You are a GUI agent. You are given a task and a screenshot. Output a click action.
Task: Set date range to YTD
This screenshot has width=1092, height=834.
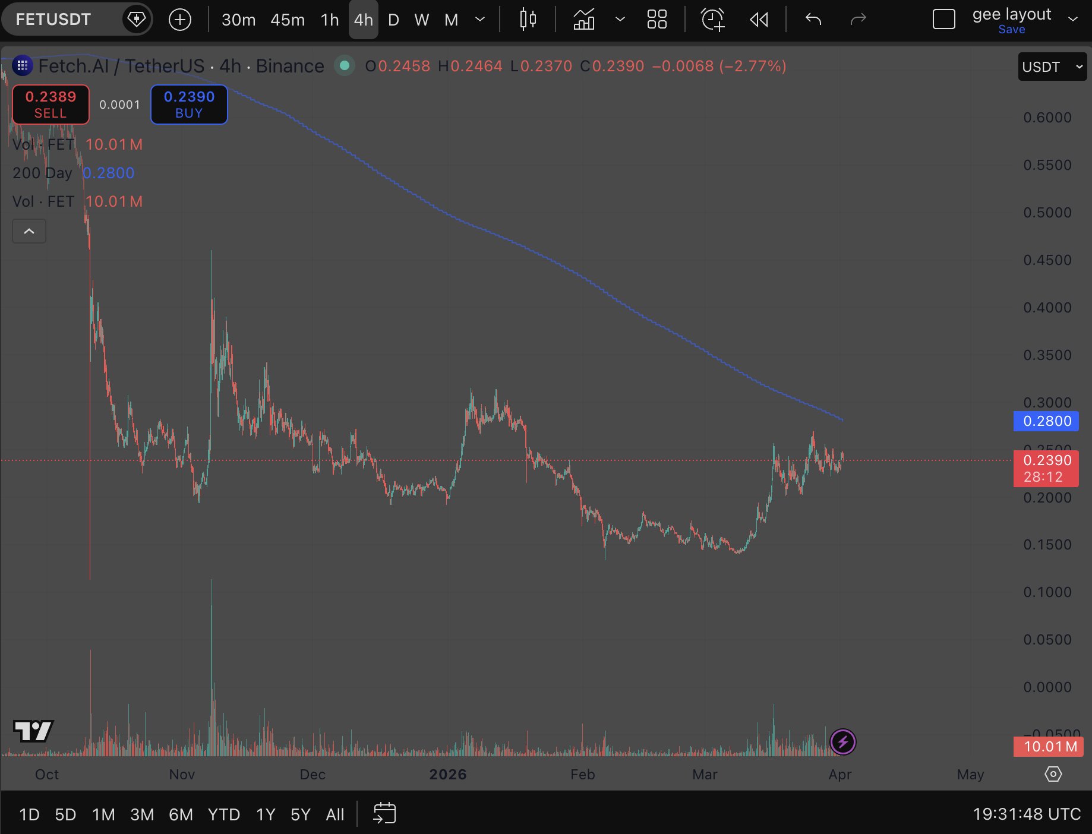coord(224,814)
